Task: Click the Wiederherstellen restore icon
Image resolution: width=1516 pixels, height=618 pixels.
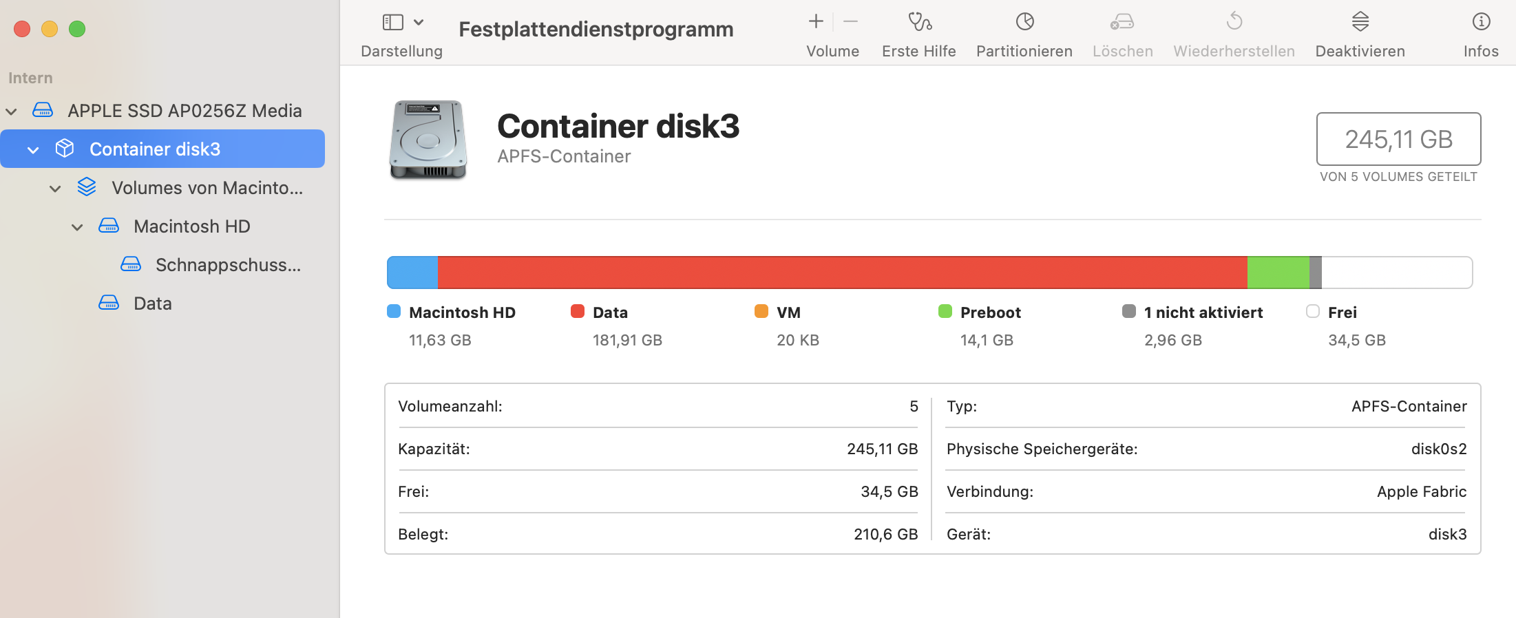Action: pyautogui.click(x=1234, y=22)
